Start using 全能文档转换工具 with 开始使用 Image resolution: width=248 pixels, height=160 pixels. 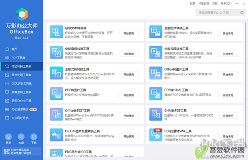[x=129, y=75]
